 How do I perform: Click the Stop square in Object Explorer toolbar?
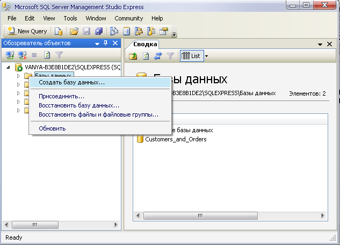click(x=34, y=55)
